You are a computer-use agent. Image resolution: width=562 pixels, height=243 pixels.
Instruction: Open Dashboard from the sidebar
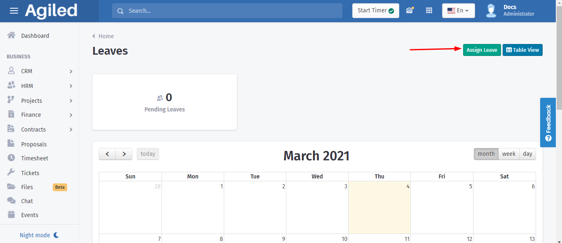[35, 36]
